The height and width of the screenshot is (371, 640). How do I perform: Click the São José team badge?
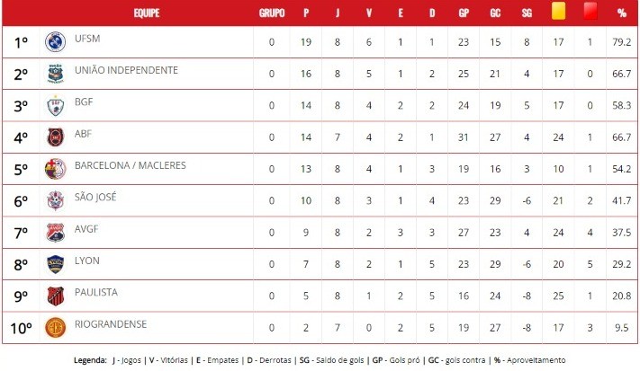tap(55, 201)
